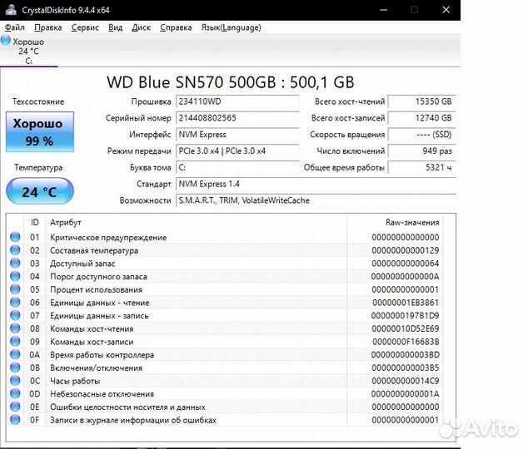Click the 24 °C temperature button

[40, 191]
